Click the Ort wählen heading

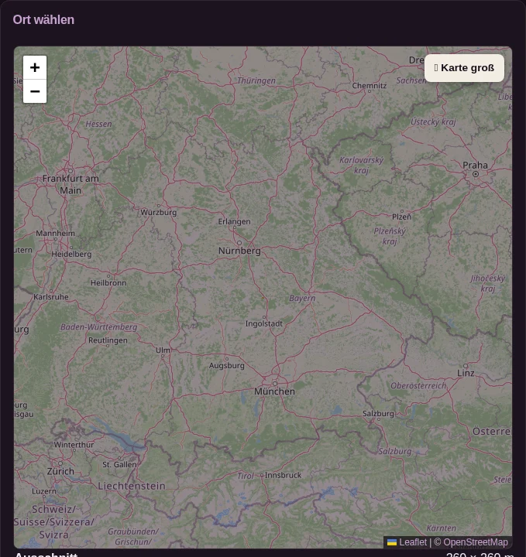click(43, 19)
